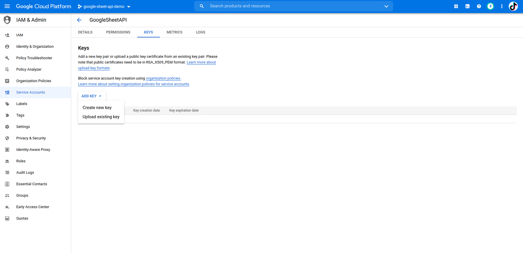This screenshot has width=523, height=253.
Task: Click the search magnifier icon
Action: pos(202,6)
